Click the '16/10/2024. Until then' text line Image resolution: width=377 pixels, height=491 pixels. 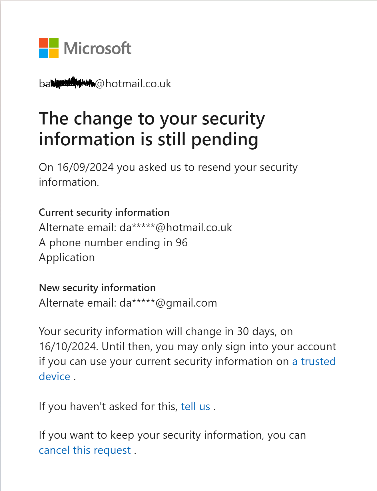(x=187, y=347)
